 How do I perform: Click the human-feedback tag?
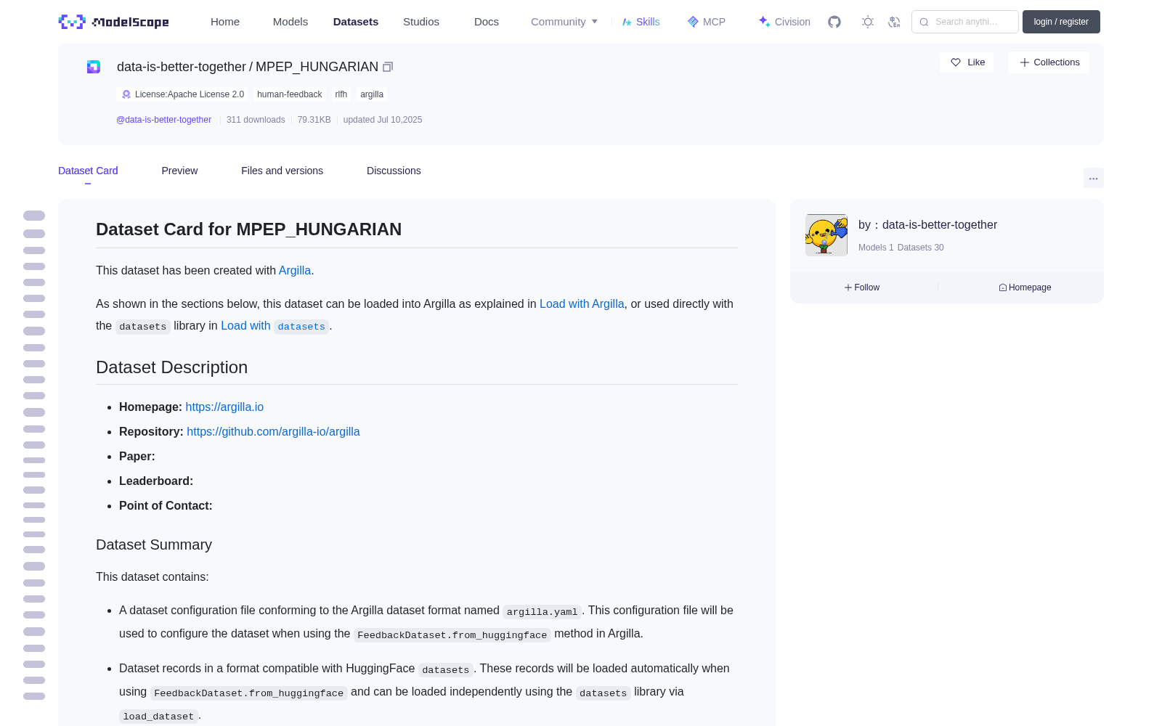(289, 94)
